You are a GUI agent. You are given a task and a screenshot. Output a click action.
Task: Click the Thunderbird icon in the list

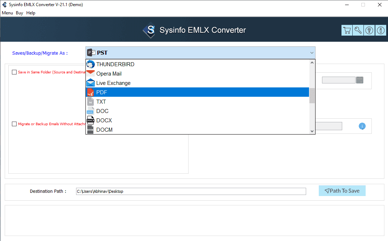click(91, 64)
